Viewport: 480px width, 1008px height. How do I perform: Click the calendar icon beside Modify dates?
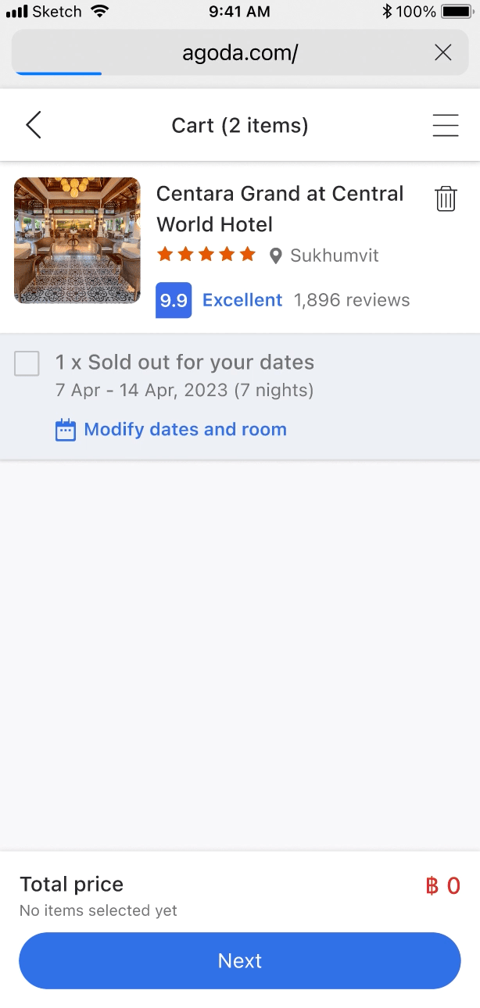(x=66, y=430)
